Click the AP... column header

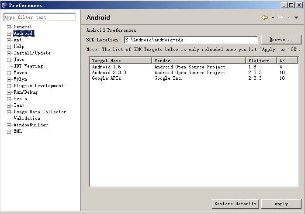coord(287,61)
